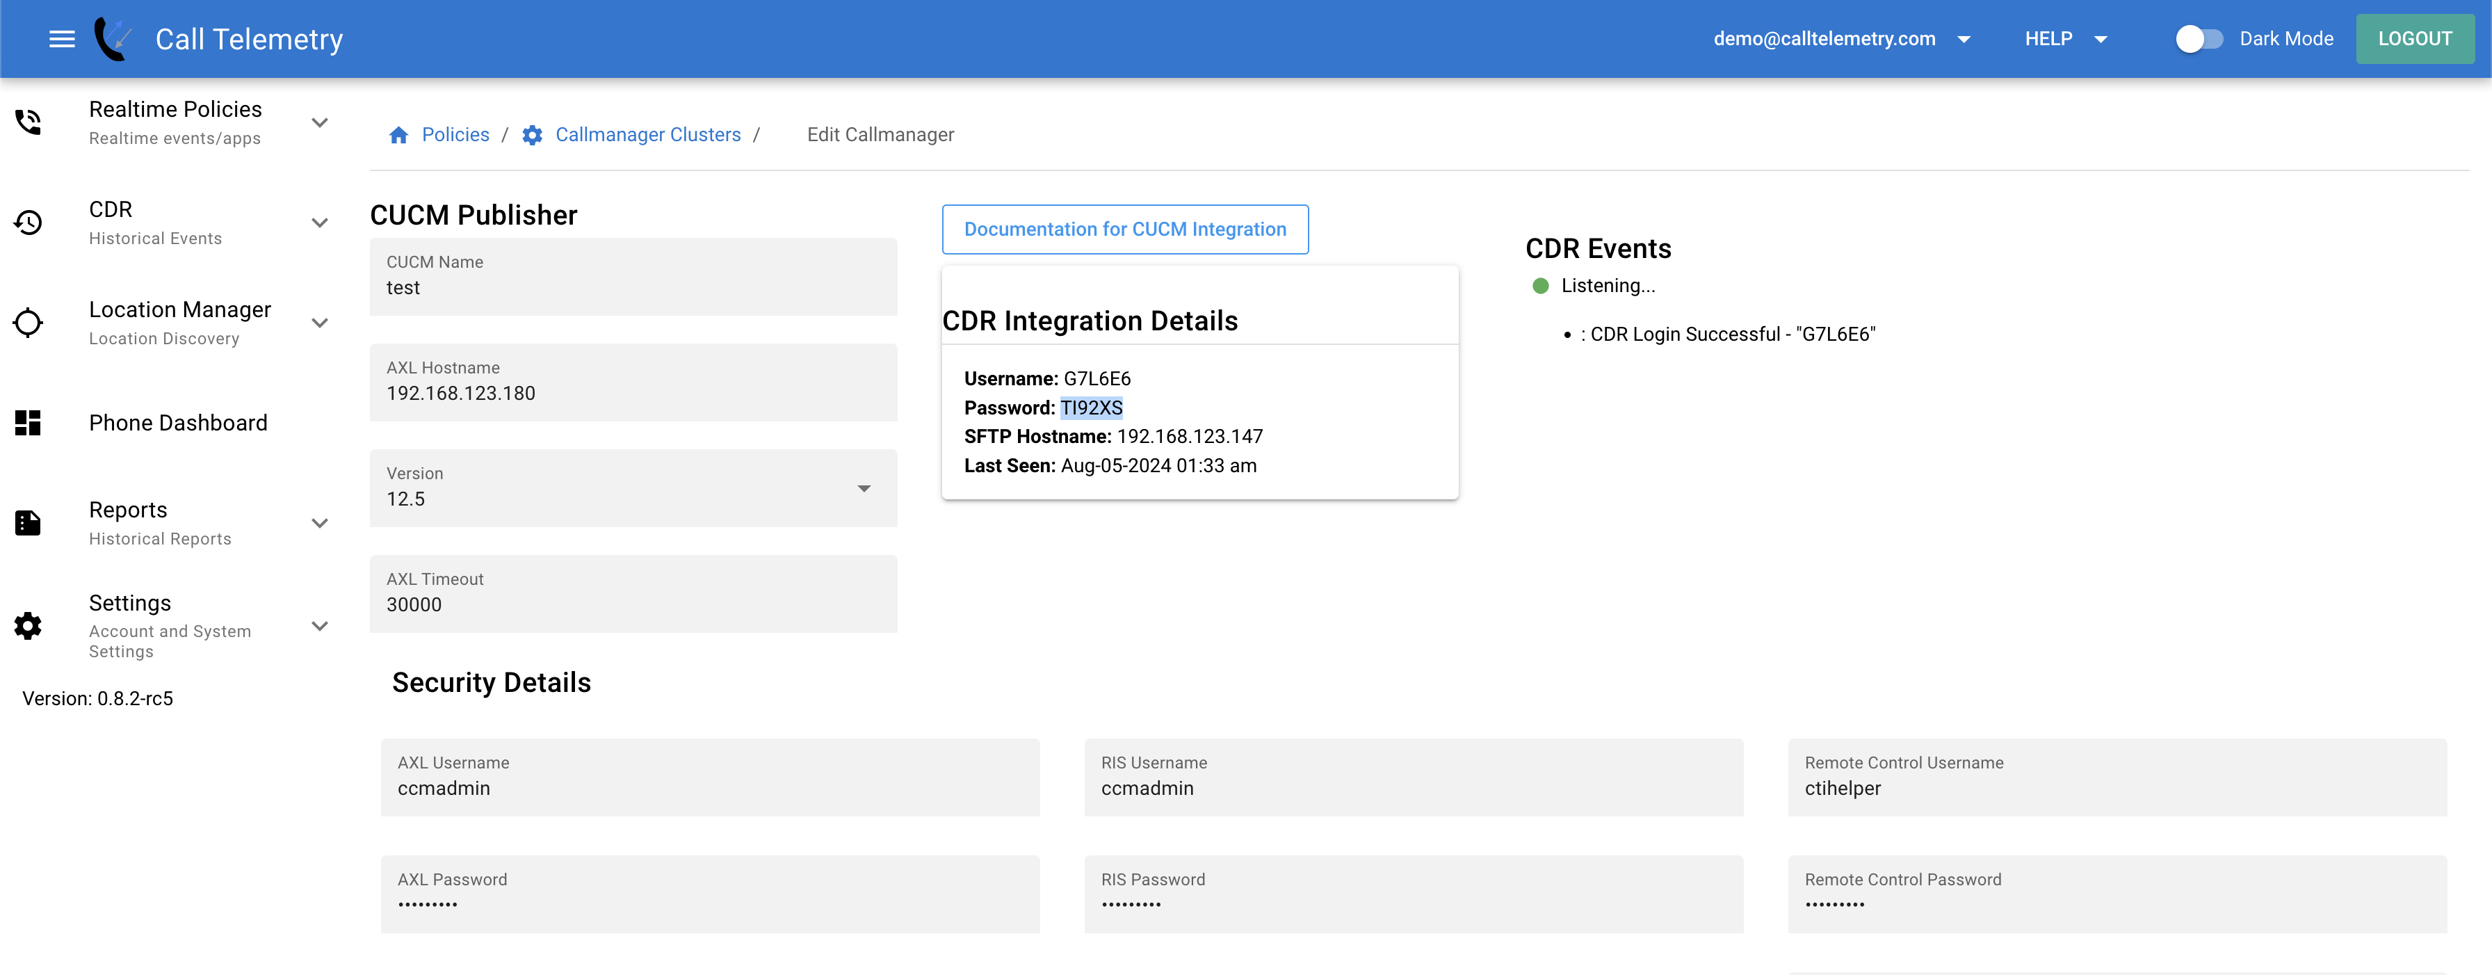
Task: Select Realtime Policies menu item
Action: (x=175, y=109)
